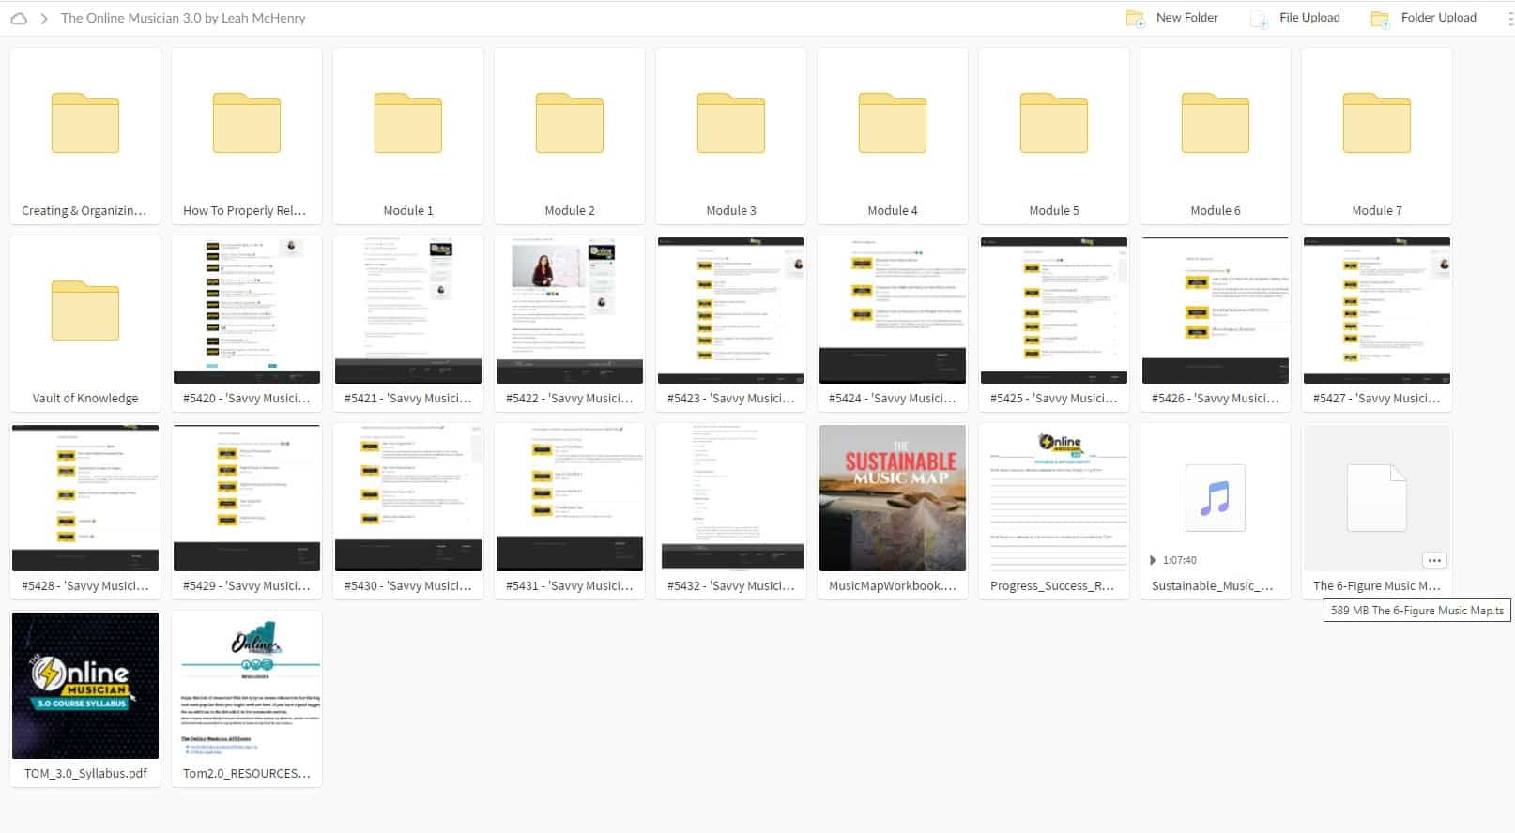1515x833 pixels.
Task: Open options menu for 6-Figure Music Map
Action: pos(1433,560)
